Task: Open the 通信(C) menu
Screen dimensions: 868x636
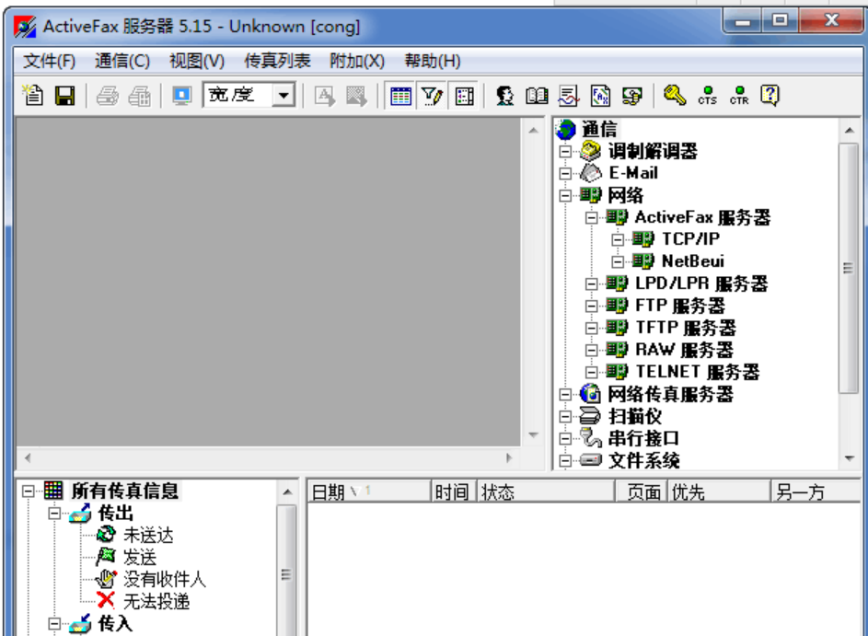Action: coord(122,61)
